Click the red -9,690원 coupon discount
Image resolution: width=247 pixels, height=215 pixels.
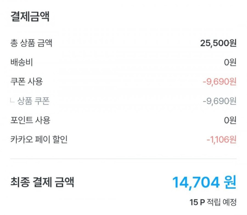[219, 82]
